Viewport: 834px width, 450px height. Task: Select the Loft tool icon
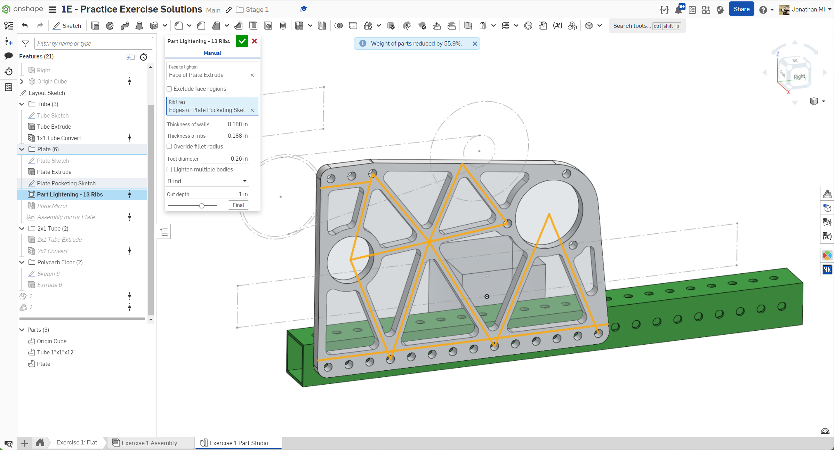[139, 26]
